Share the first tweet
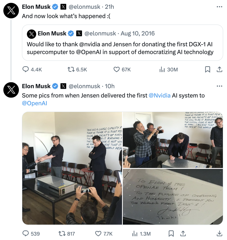The height and width of the screenshot is (240, 227). [x=219, y=69]
